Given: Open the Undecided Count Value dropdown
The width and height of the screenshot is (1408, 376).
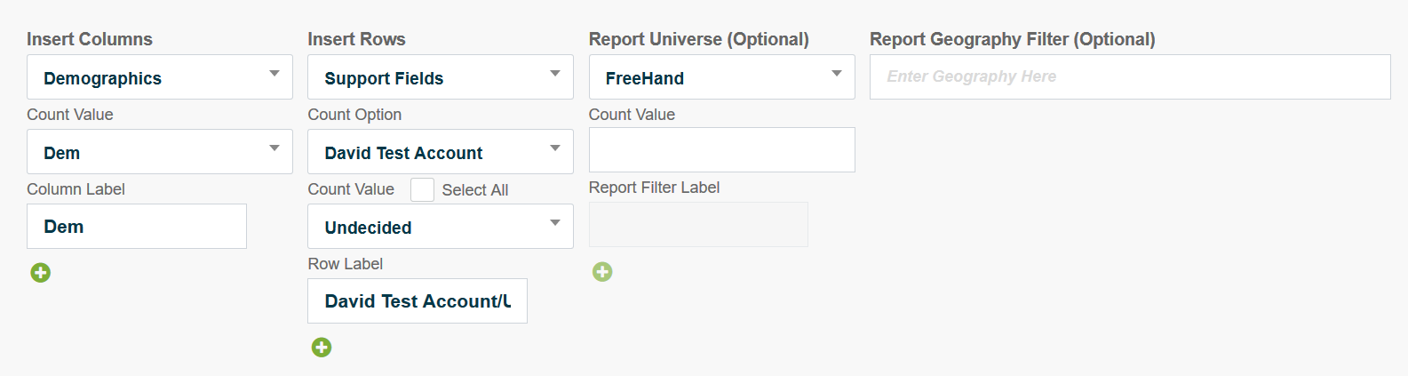Looking at the screenshot, I should [x=440, y=227].
